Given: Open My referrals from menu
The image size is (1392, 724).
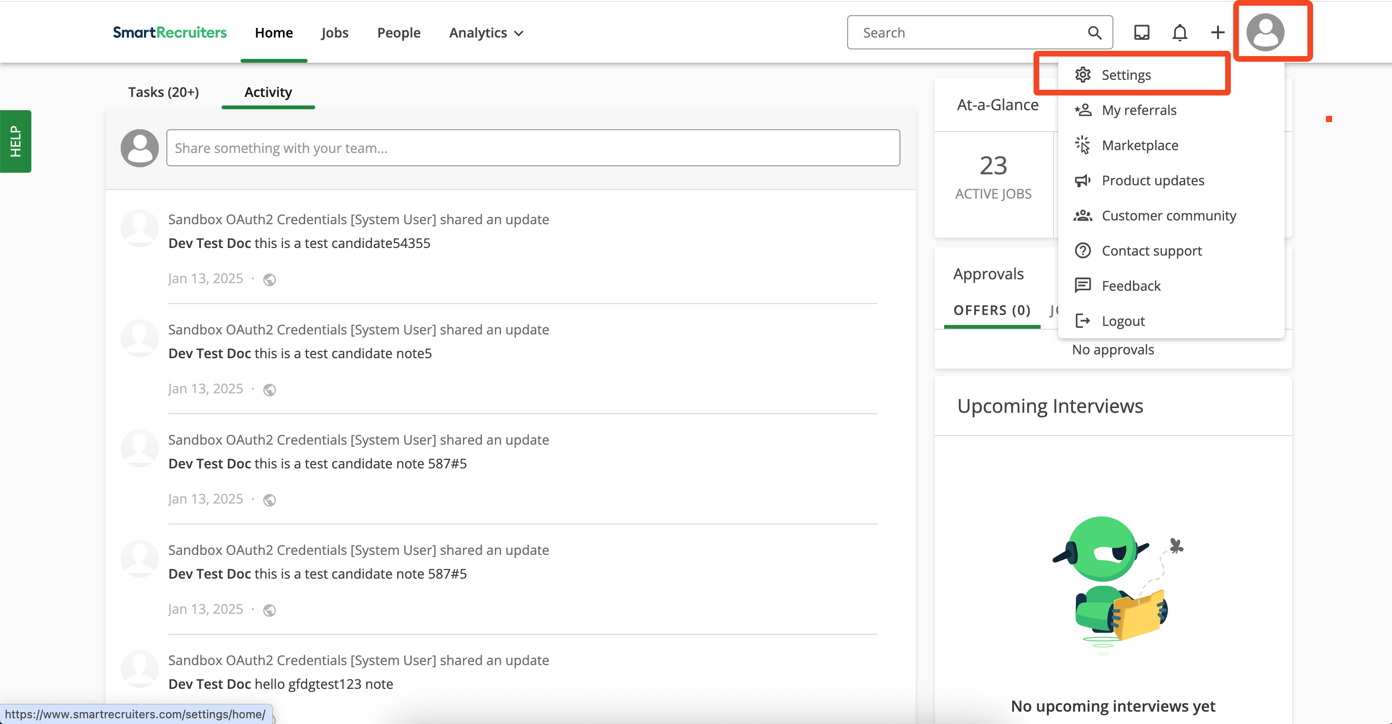Looking at the screenshot, I should coord(1139,110).
